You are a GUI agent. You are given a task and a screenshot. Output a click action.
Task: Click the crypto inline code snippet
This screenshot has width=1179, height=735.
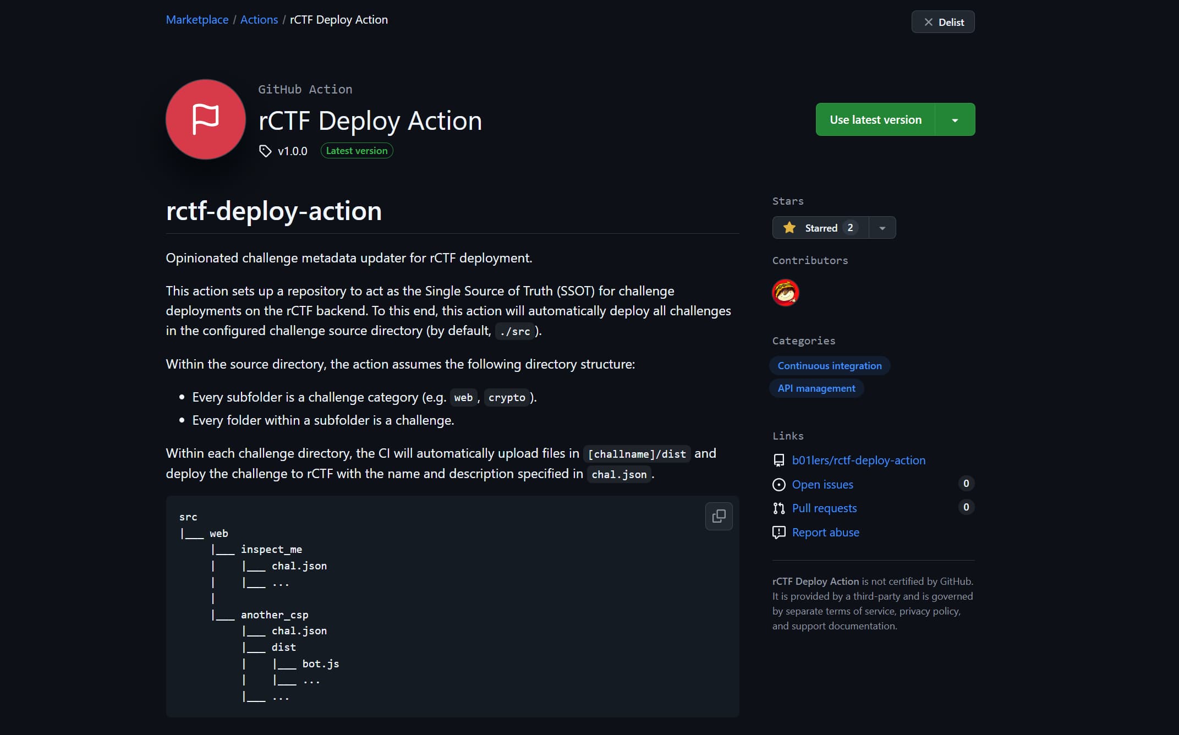point(507,398)
